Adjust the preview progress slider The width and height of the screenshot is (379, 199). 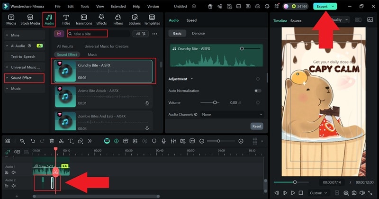[295, 182]
